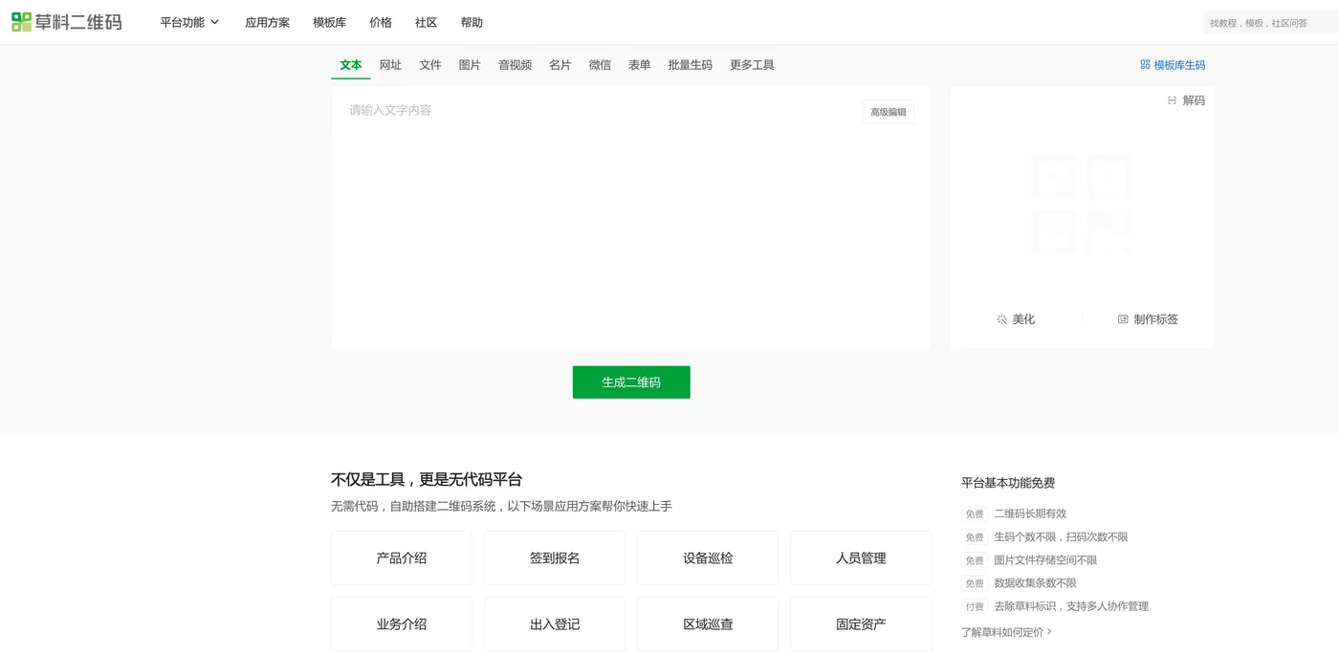Image resolution: width=1339 pixels, height=655 pixels.
Task: Open the 区域巡查 scenario card
Action: tap(708, 624)
